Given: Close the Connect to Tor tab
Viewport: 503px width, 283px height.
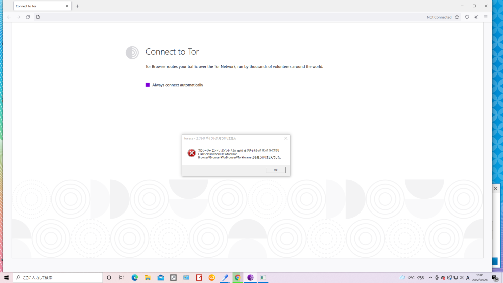Looking at the screenshot, I should click(67, 6).
